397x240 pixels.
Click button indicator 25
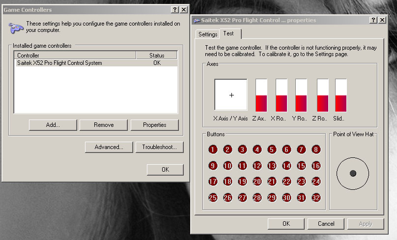click(213, 198)
